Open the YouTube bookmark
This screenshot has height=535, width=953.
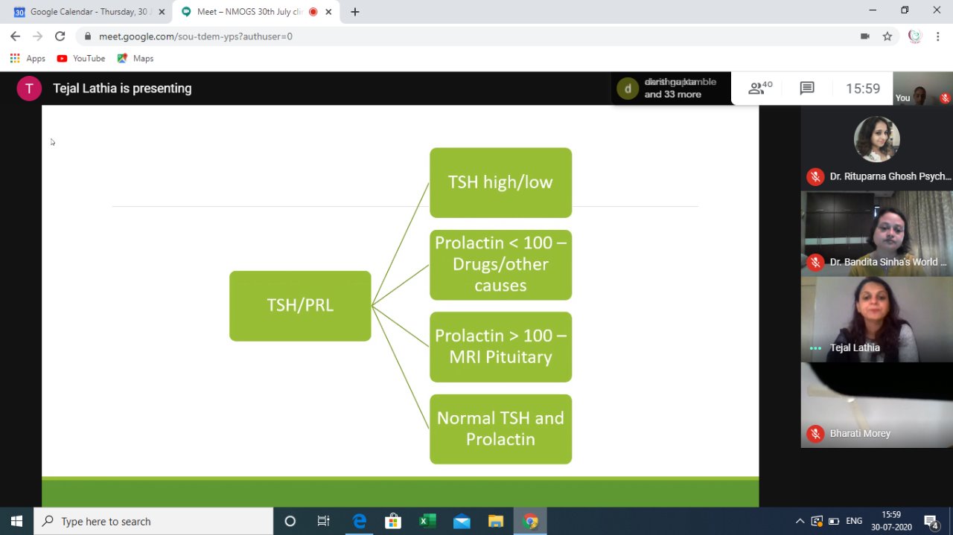(81, 58)
